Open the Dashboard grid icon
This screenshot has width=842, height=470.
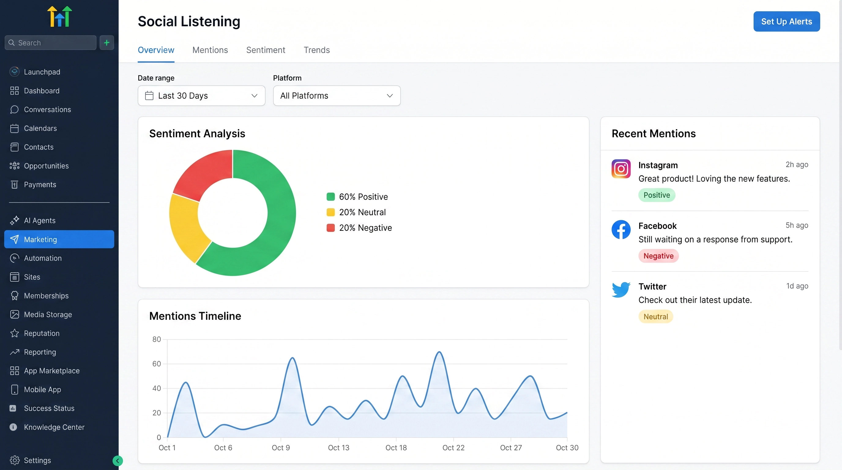pos(14,91)
